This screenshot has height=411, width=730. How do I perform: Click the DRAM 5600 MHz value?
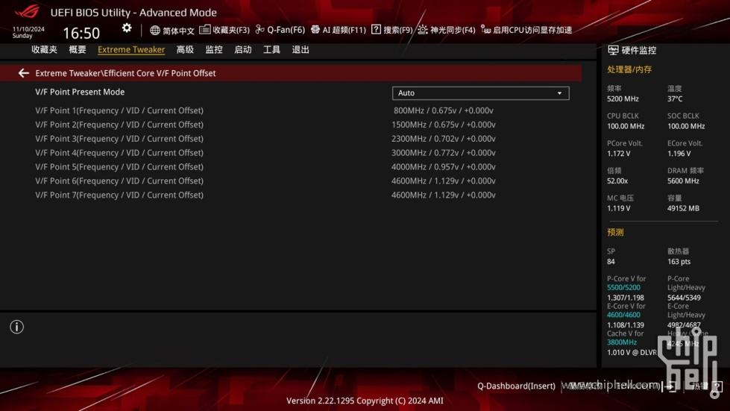tap(683, 181)
